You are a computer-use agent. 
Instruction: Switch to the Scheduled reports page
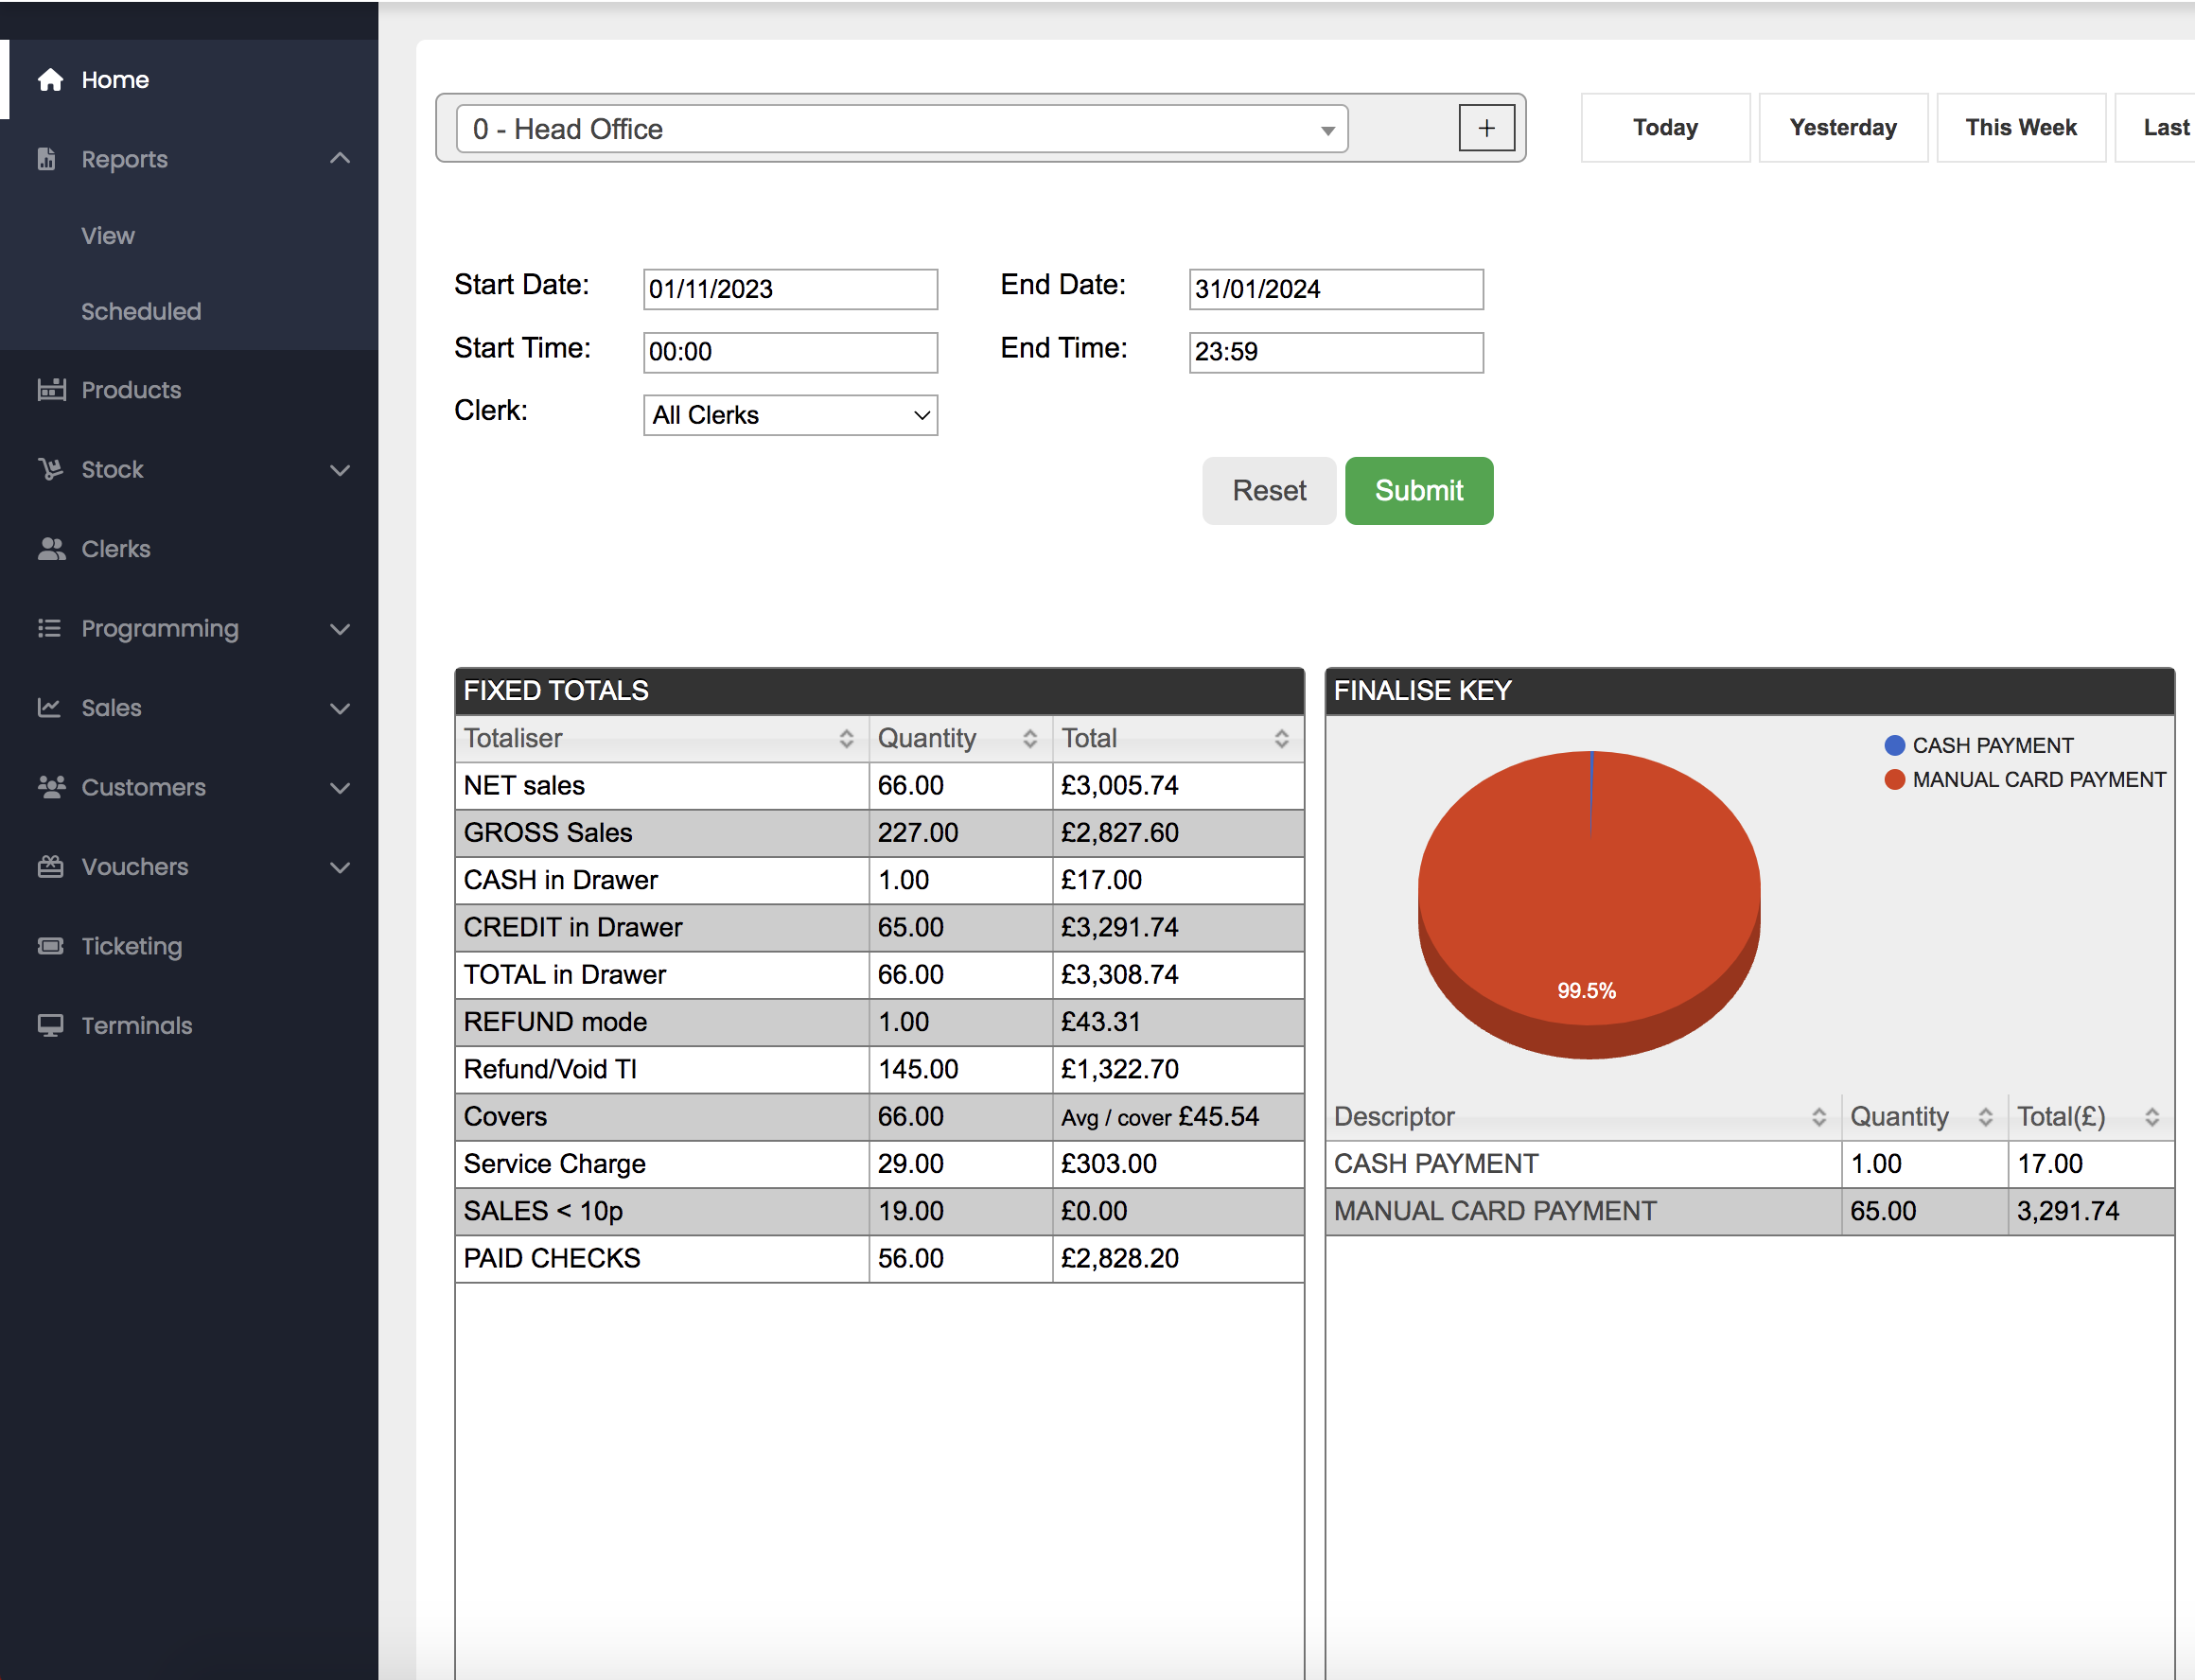(x=141, y=311)
